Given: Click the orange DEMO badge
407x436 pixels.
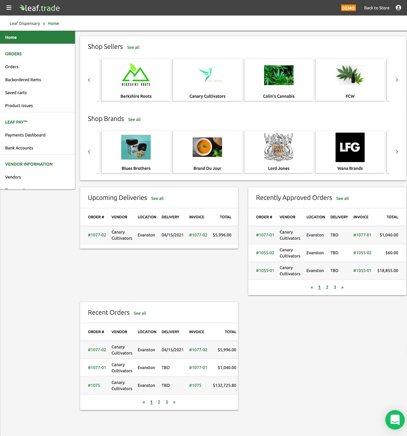Looking at the screenshot, I should pyautogui.click(x=348, y=8).
